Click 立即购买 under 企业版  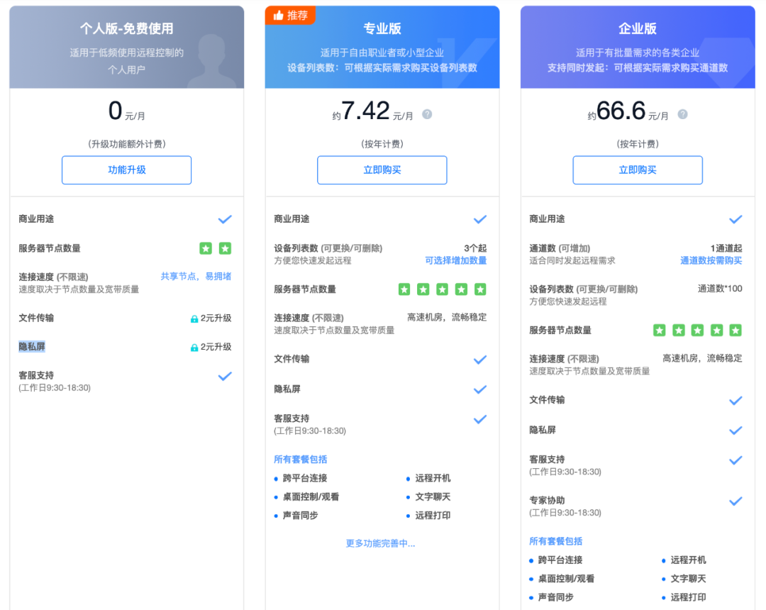637,170
